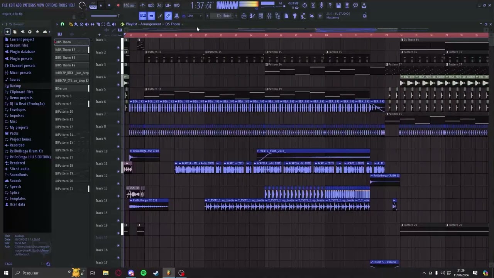Pause playback with the transport pause button
Image resolution: width=494 pixels, height=278 pixels.
click(101, 5)
